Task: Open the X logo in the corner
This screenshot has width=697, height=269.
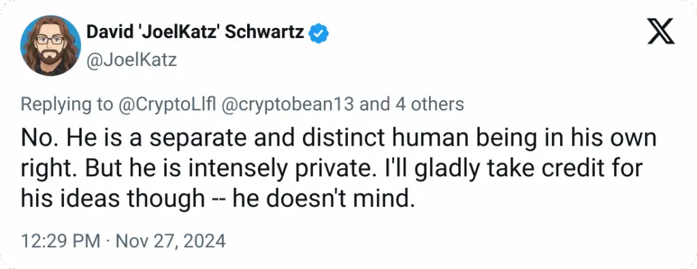Action: 660,31
